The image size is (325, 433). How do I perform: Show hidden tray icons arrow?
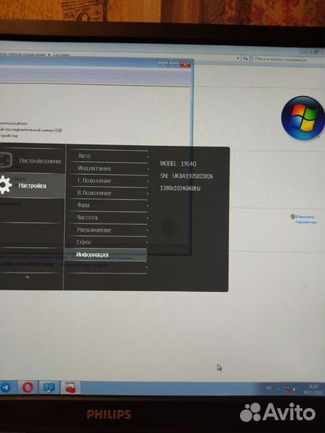(x=278, y=389)
